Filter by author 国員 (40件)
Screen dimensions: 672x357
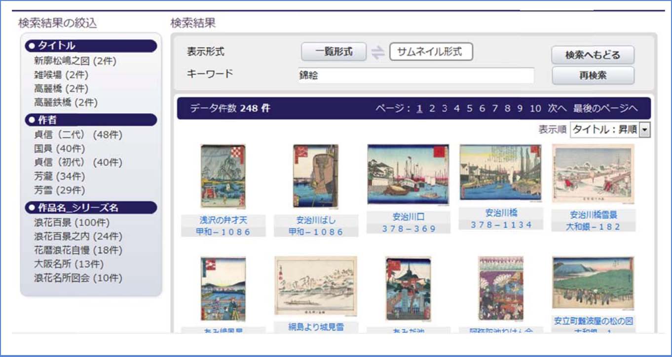(59, 149)
